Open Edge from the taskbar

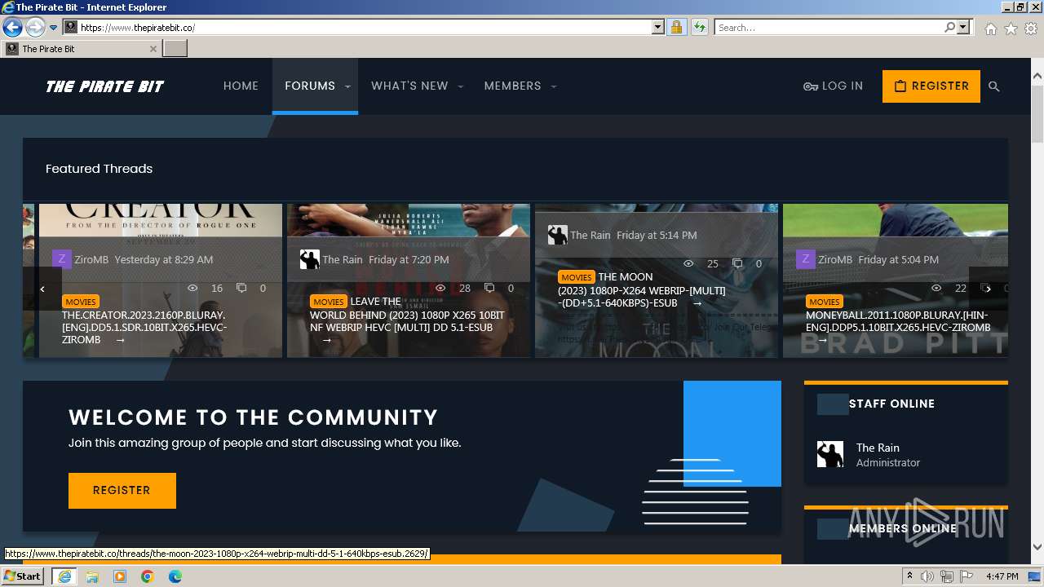pos(175,576)
